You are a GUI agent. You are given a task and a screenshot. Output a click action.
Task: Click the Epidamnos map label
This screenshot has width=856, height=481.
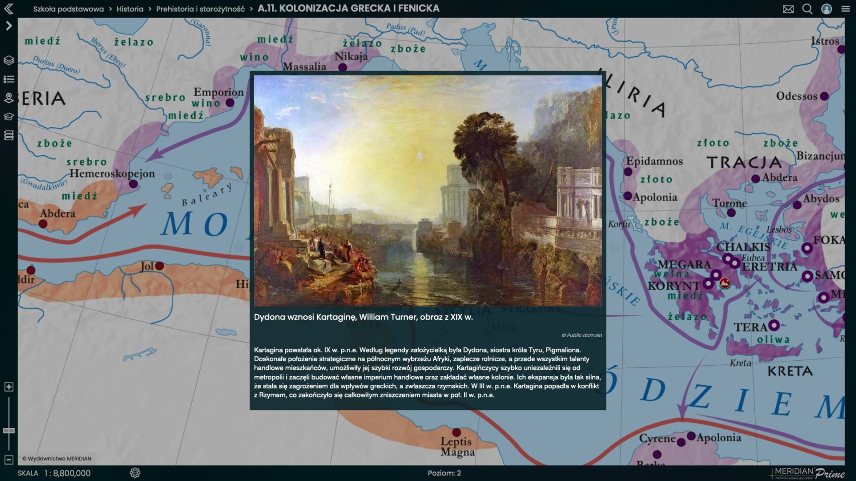(x=654, y=161)
